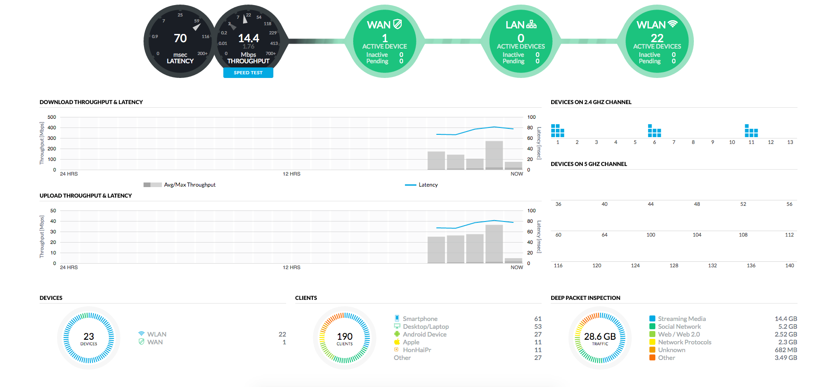
Task: Open Smartphone clients entry
Action: click(467, 319)
